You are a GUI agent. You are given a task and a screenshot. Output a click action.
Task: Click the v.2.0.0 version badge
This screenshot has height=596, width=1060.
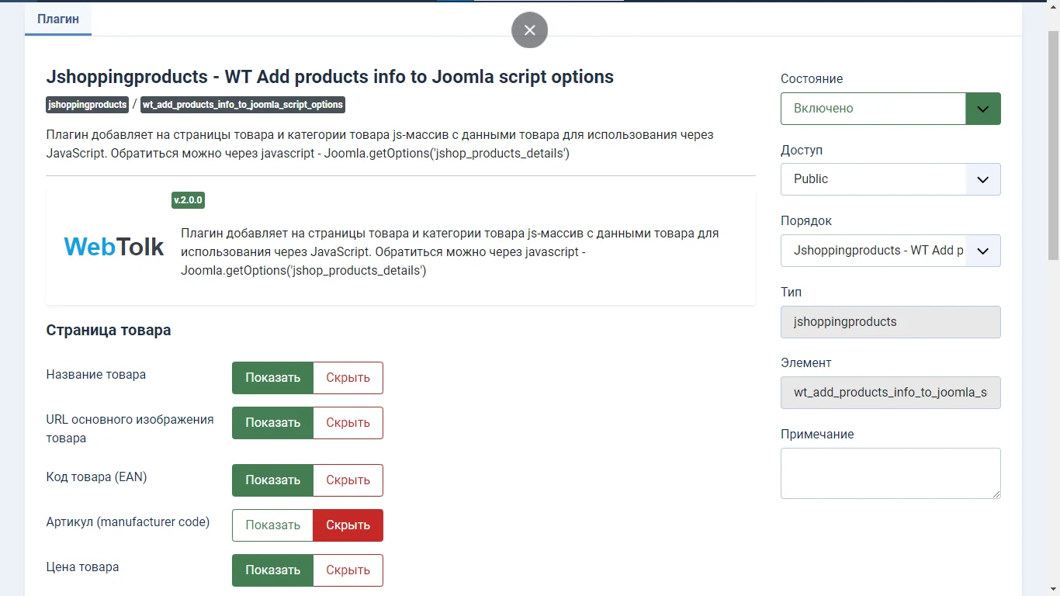188,200
